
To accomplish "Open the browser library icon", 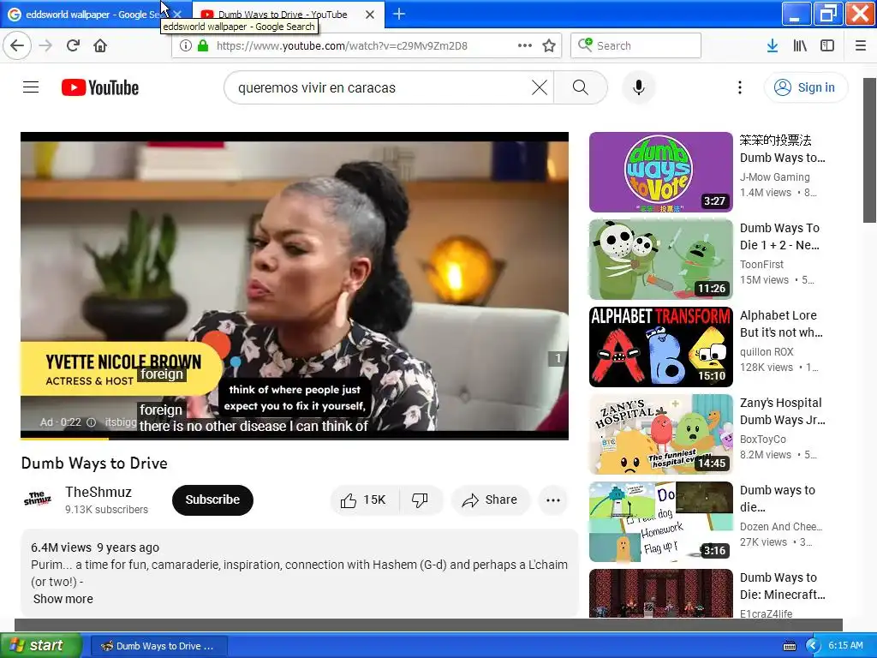I will 800,45.
